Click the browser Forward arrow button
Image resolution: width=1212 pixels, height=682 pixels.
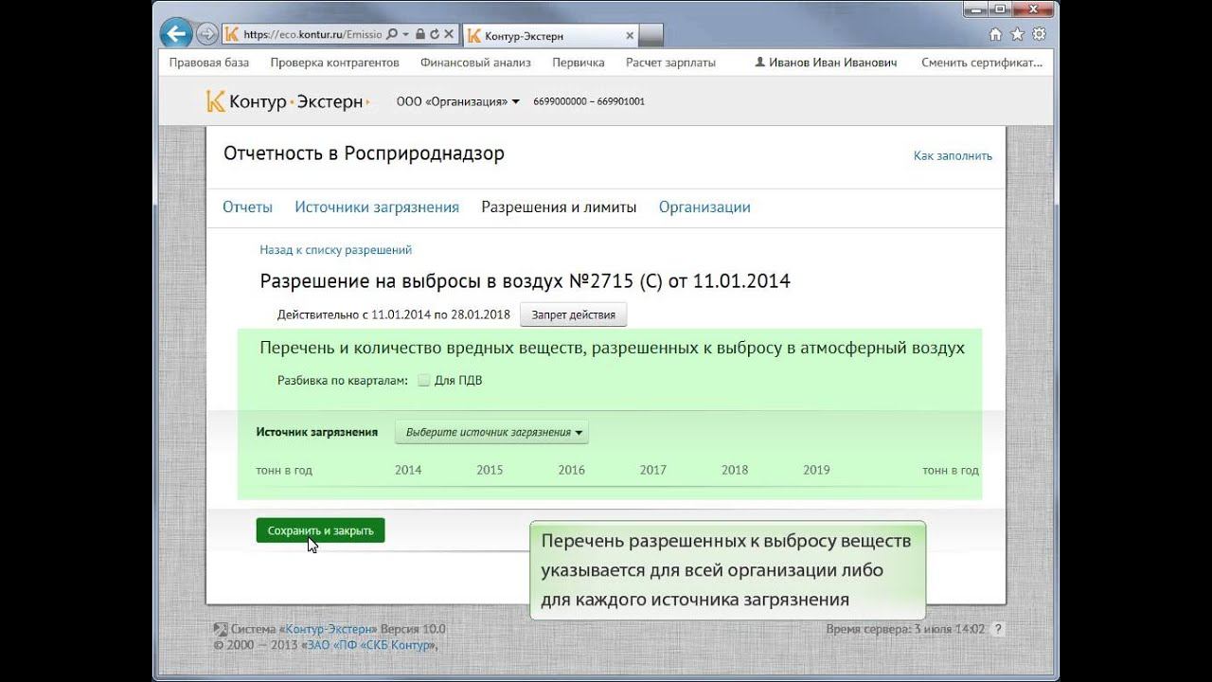click(206, 35)
